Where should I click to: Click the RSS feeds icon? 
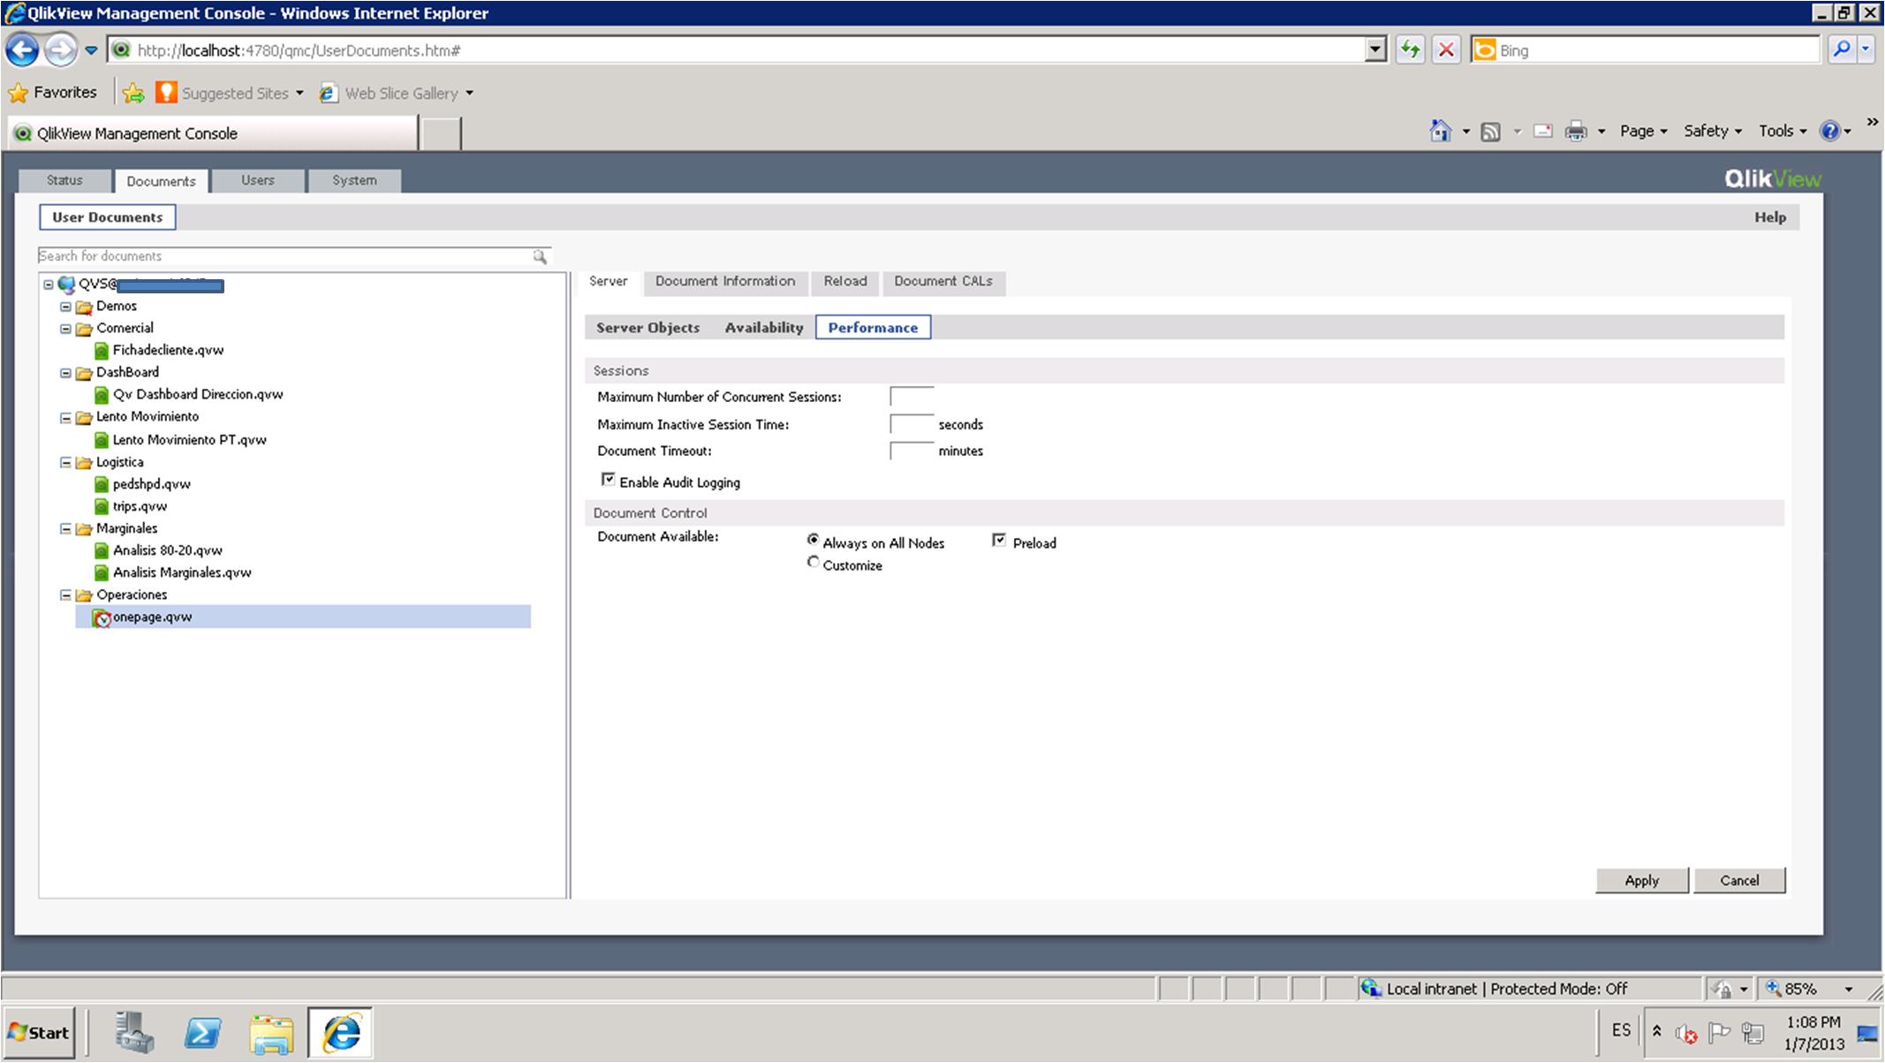[1491, 132]
